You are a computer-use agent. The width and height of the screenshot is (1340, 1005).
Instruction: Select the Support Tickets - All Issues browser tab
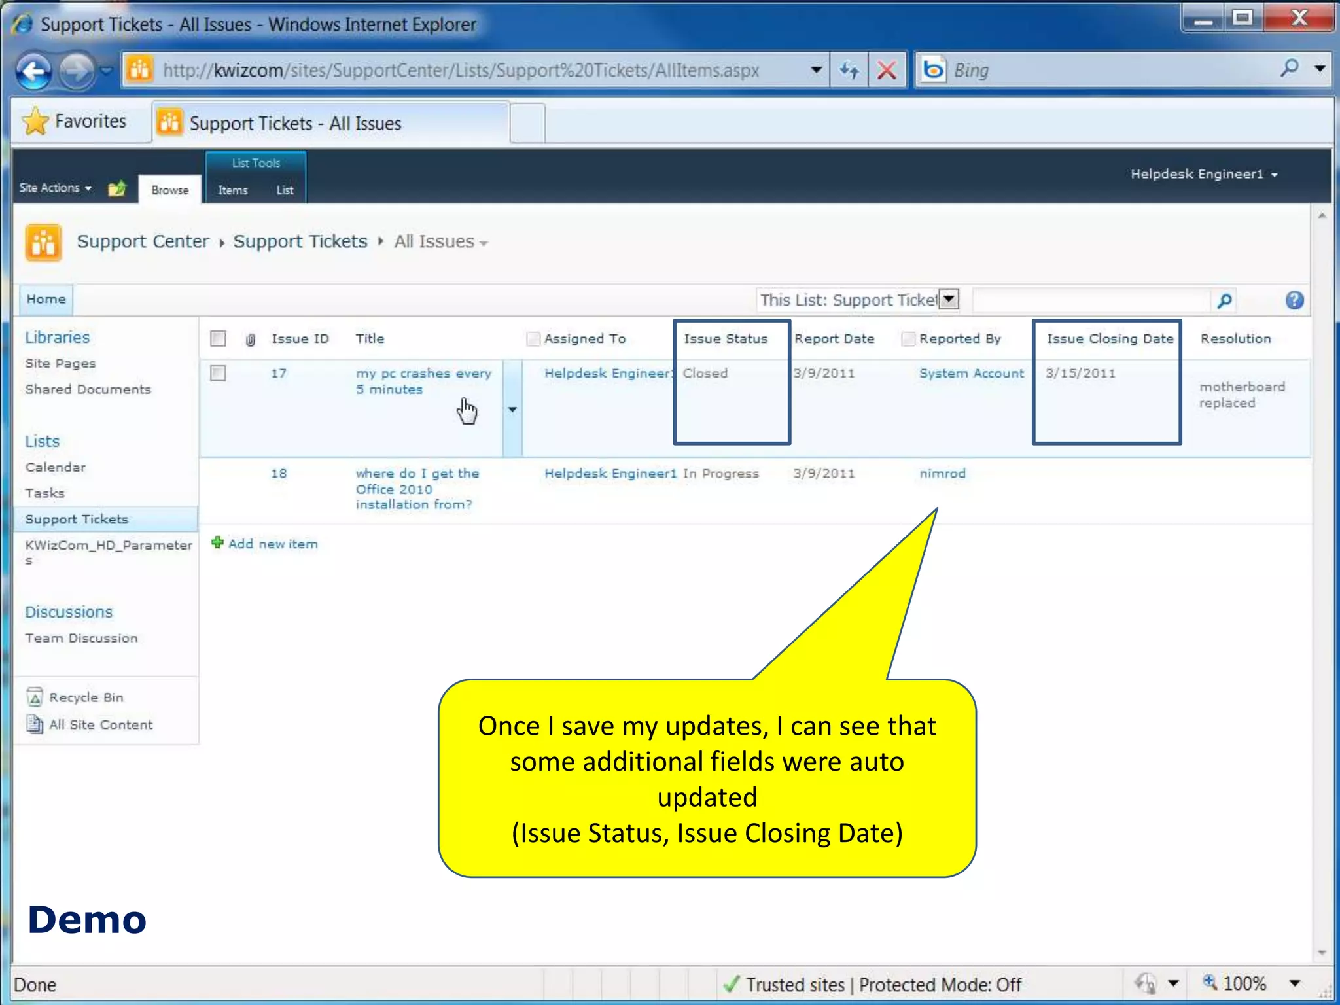[330, 123]
